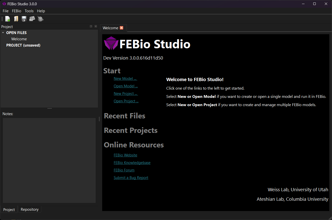Click the Online Resources heading

tap(134, 145)
